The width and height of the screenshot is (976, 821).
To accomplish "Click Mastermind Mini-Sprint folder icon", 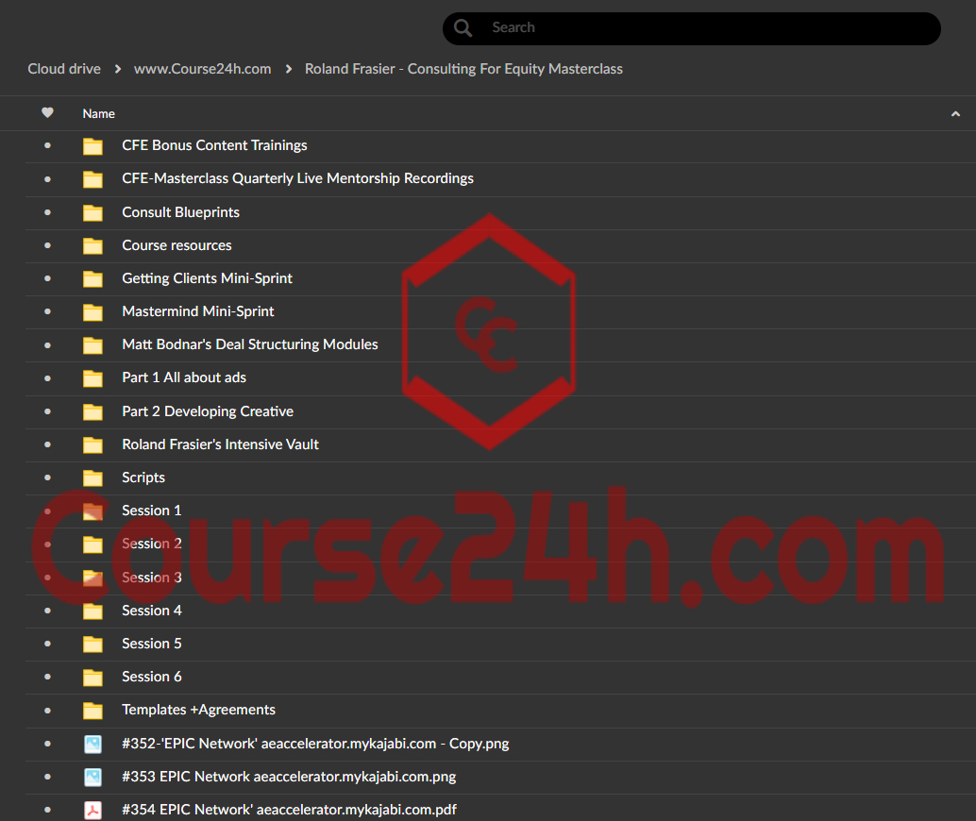I will 93,311.
